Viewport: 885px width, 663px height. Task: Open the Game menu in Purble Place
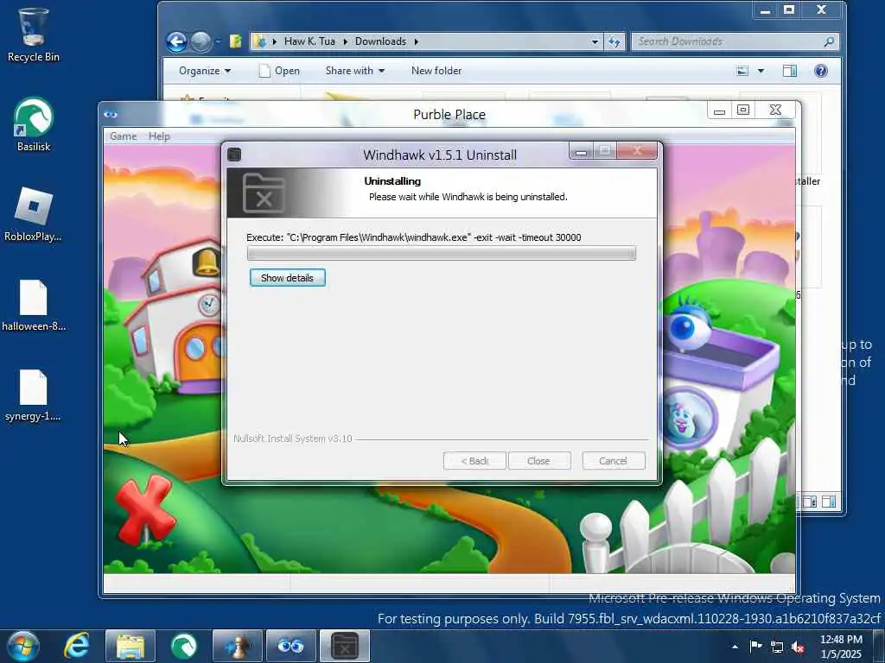123,136
